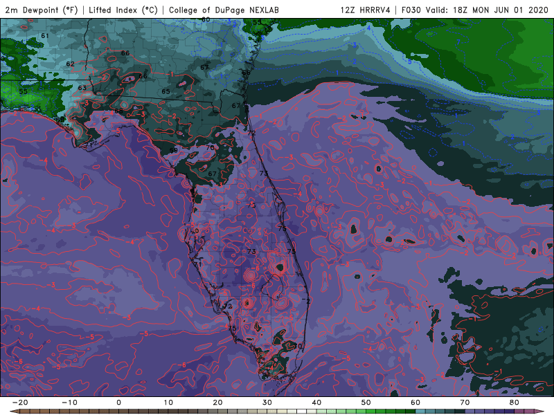The width and height of the screenshot is (554, 415).
Task: Click the '12Z HRRRV4' model run label
Action: [x=366, y=10]
